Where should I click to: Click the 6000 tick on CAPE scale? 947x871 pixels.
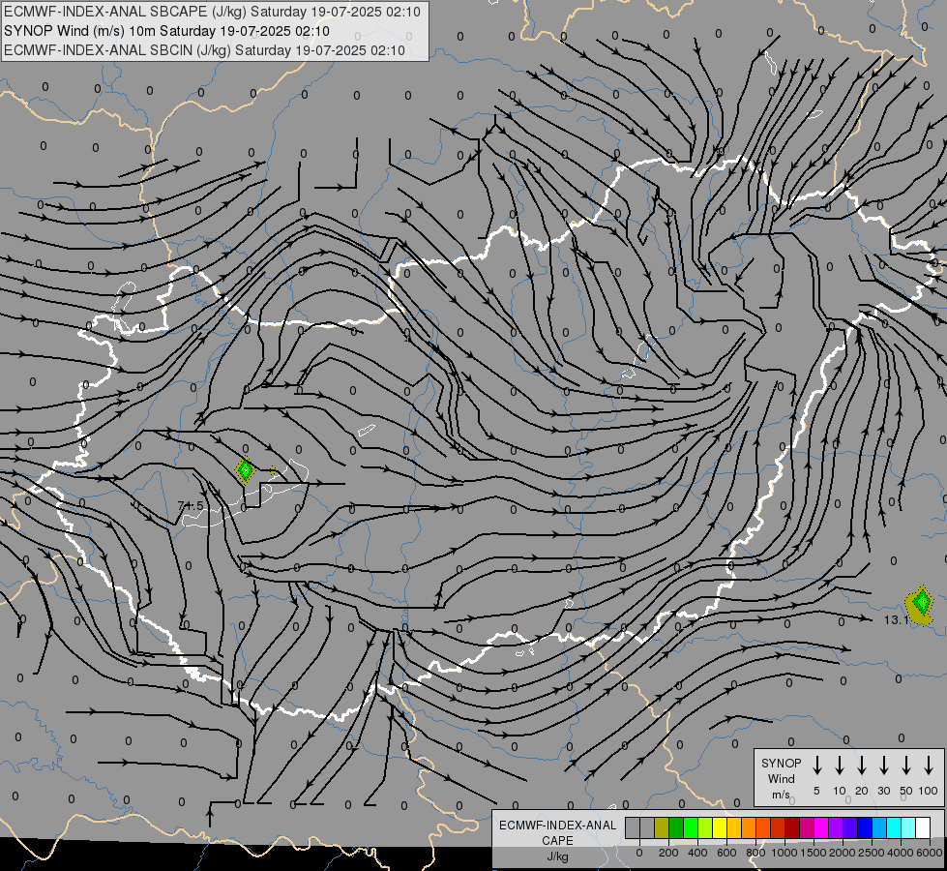point(930,853)
